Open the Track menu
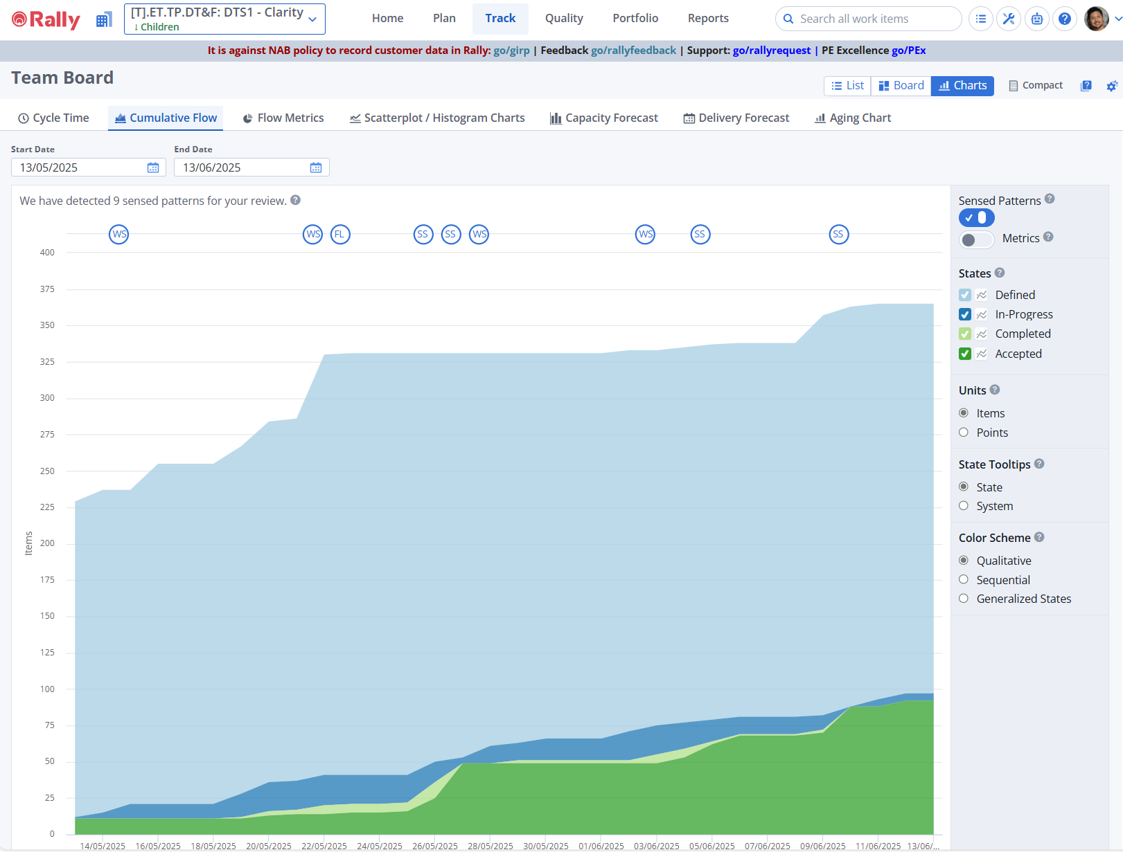This screenshot has height=852, width=1123. [x=500, y=19]
